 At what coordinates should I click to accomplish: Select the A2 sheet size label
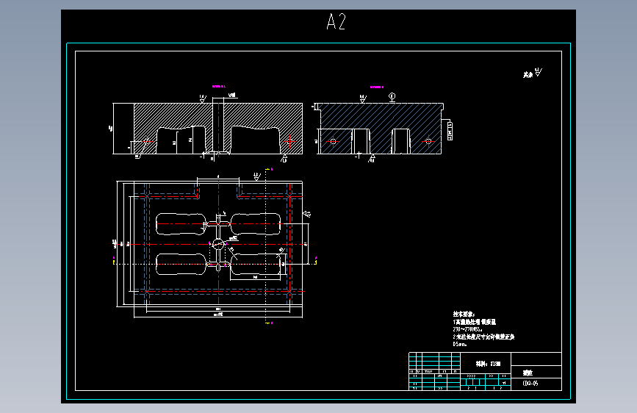pos(337,21)
